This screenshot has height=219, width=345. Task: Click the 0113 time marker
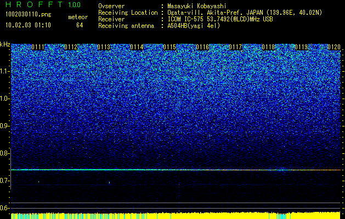[104, 47]
